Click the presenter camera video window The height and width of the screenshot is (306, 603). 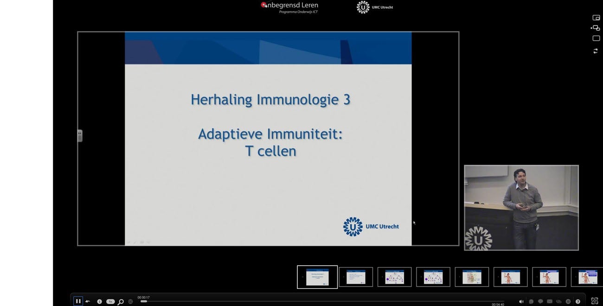tap(521, 208)
